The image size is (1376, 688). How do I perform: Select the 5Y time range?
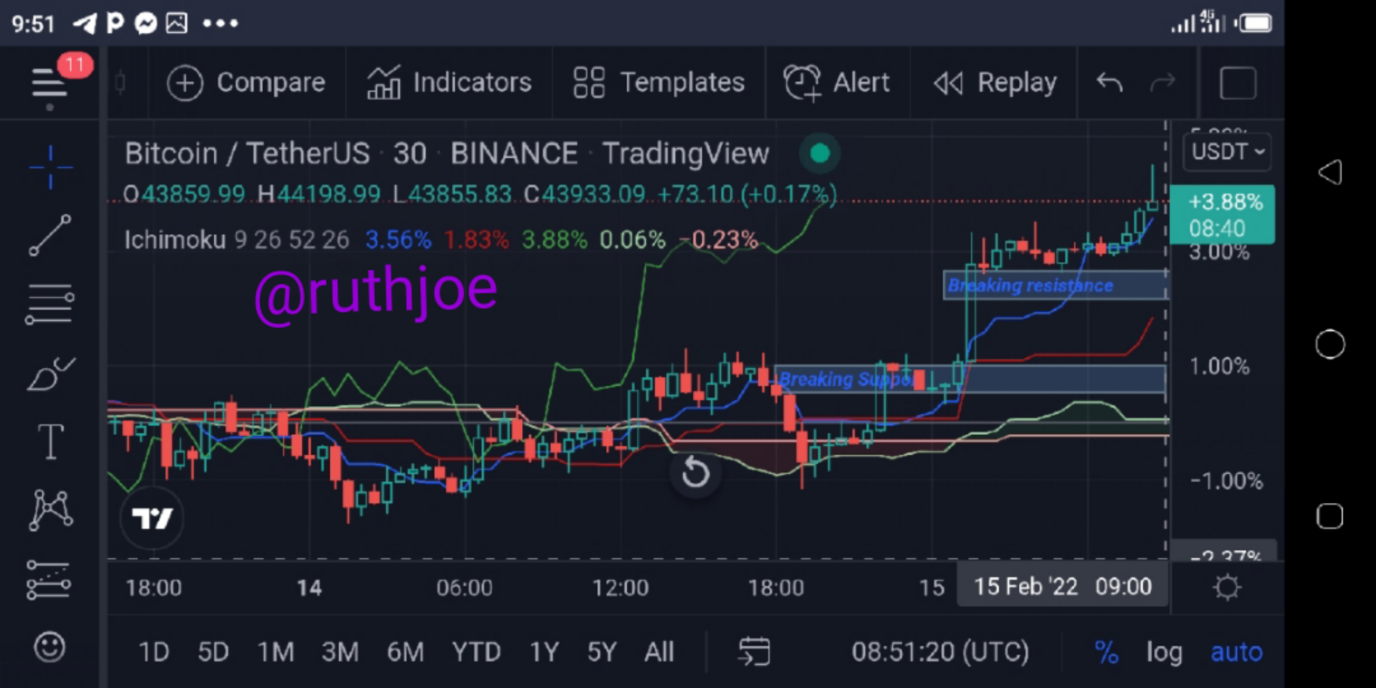point(602,652)
